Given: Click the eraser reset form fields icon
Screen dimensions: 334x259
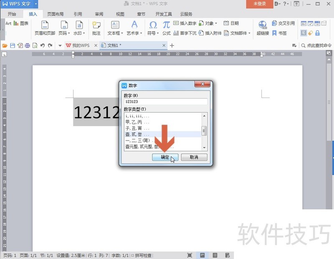Looking at the screenshot, I should [311, 33].
